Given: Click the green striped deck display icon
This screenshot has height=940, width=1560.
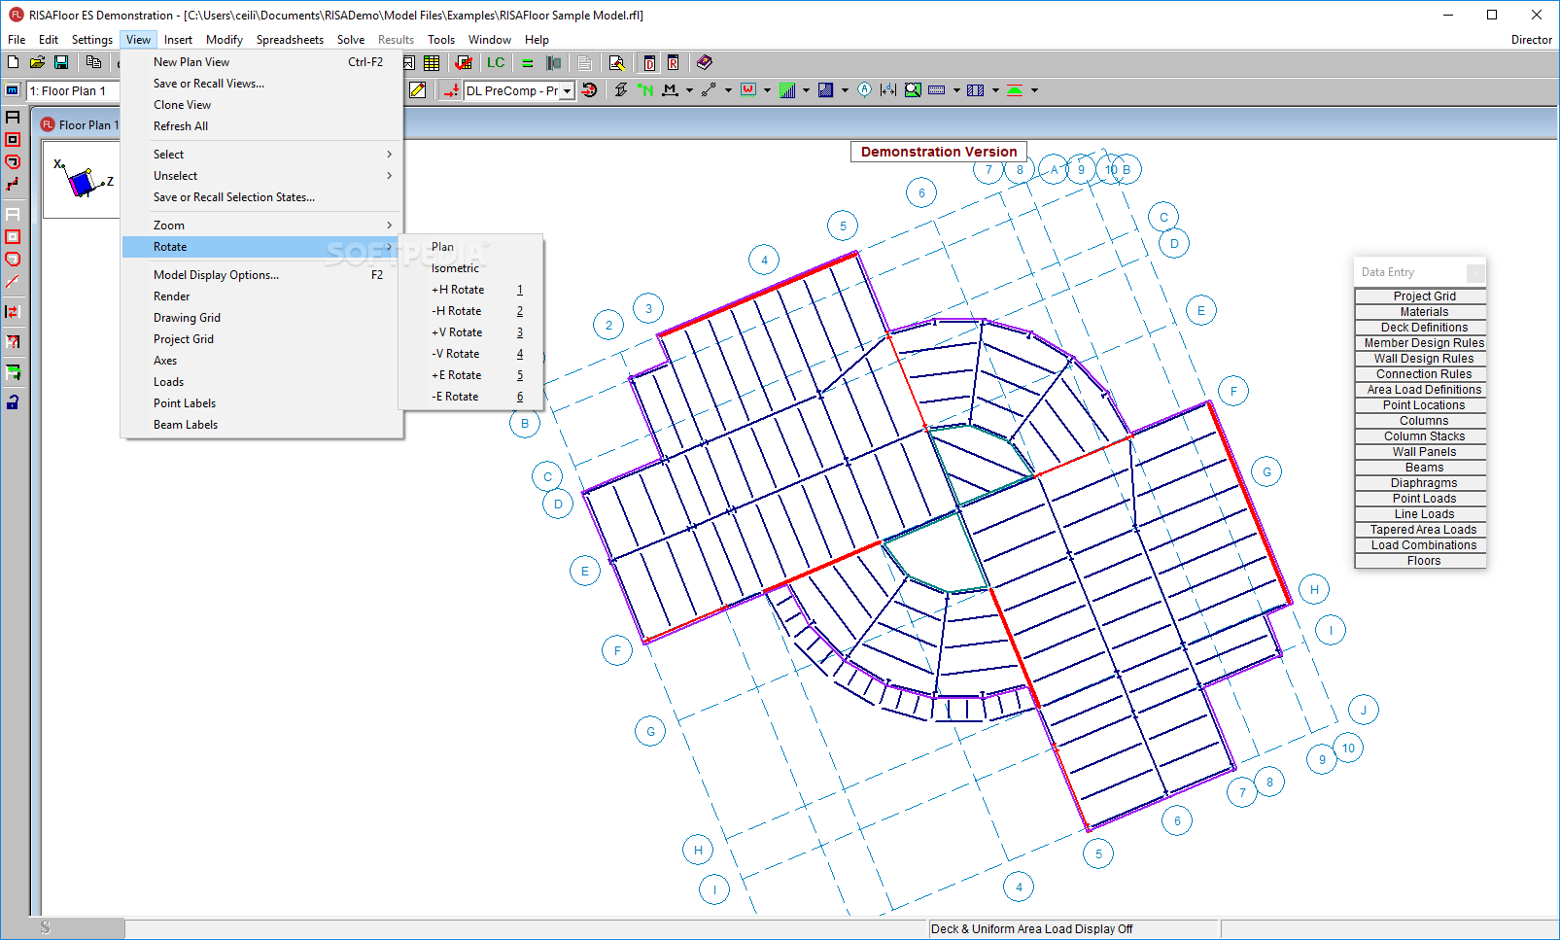Looking at the screenshot, I should pyautogui.click(x=787, y=90).
